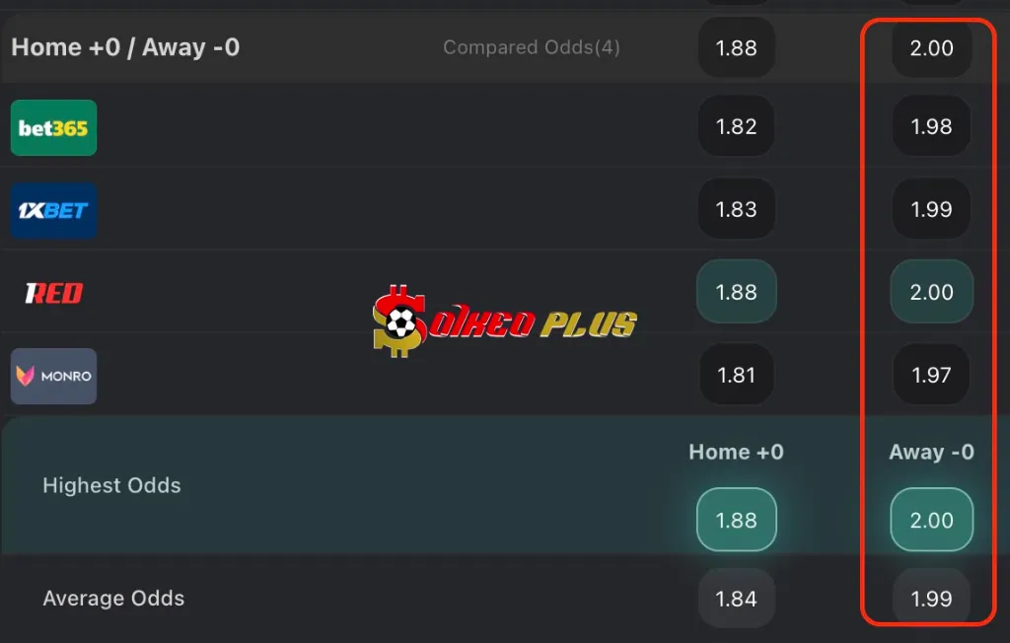Image resolution: width=1010 pixels, height=643 pixels.
Task: Select bet365 home odds 1.82
Action: [737, 127]
